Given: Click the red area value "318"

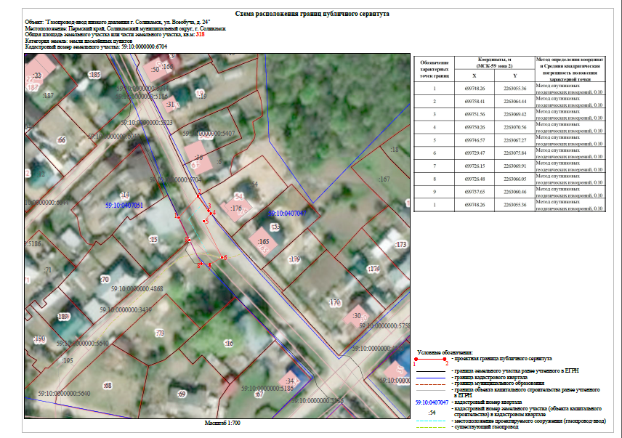Looking at the screenshot, I should point(200,34).
